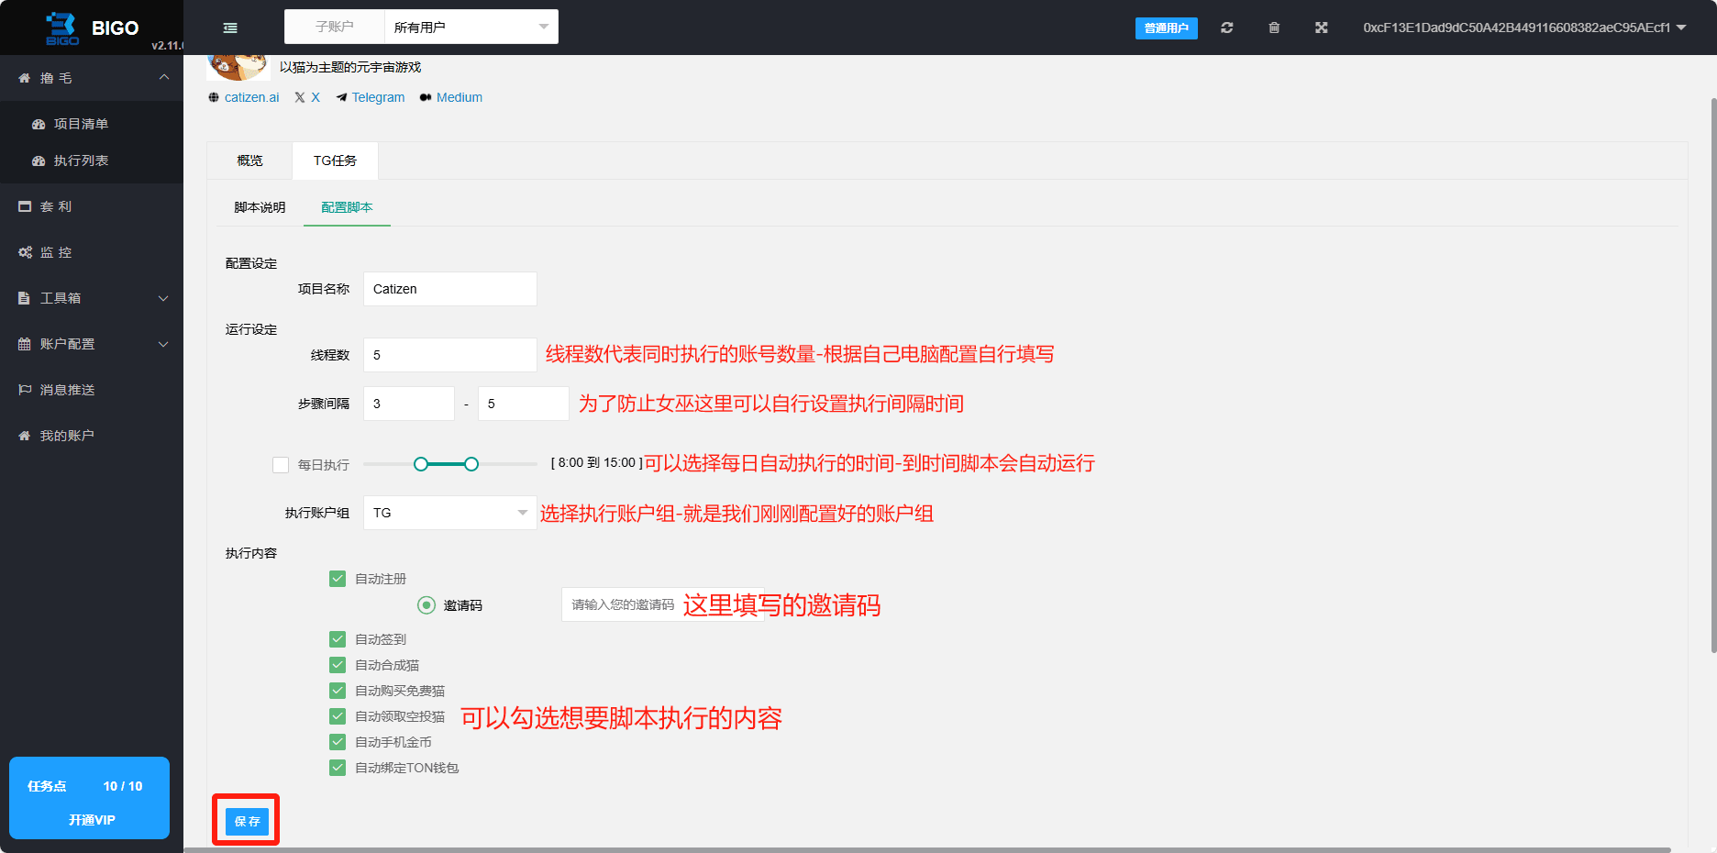1717x853 pixels.
Task: Click the 邀请码 invitation code input field
Action: click(662, 604)
